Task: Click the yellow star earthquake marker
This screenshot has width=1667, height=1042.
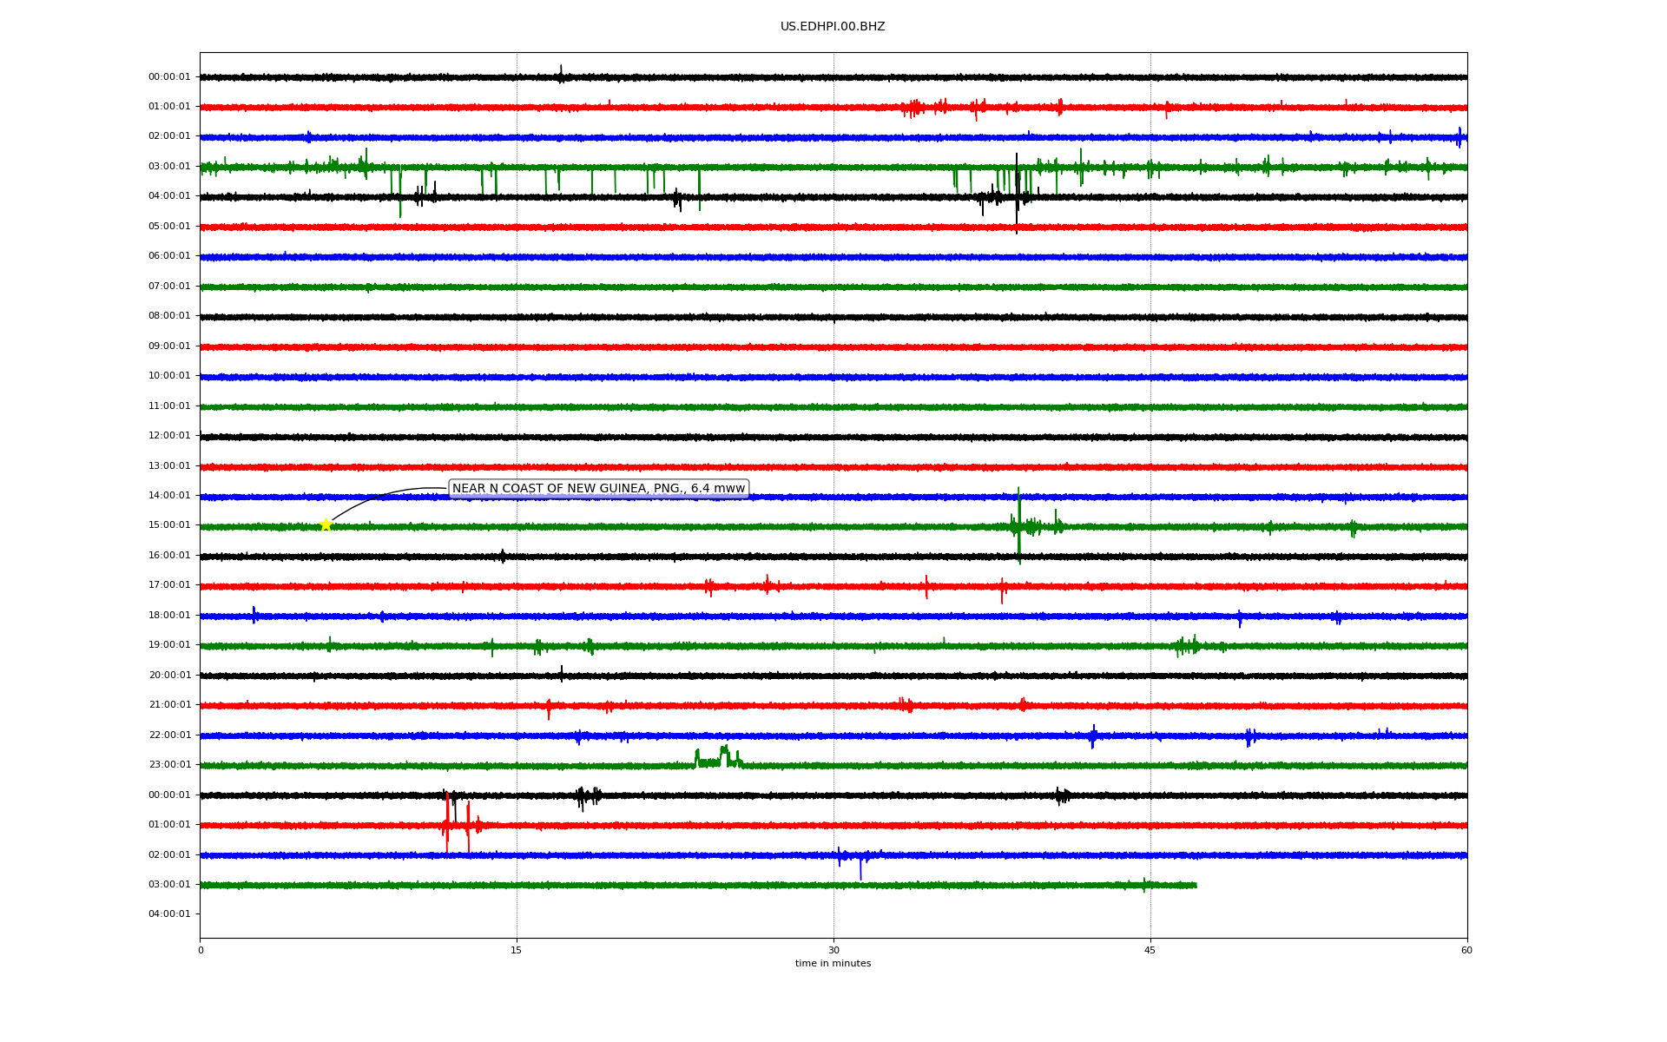Action: (326, 524)
